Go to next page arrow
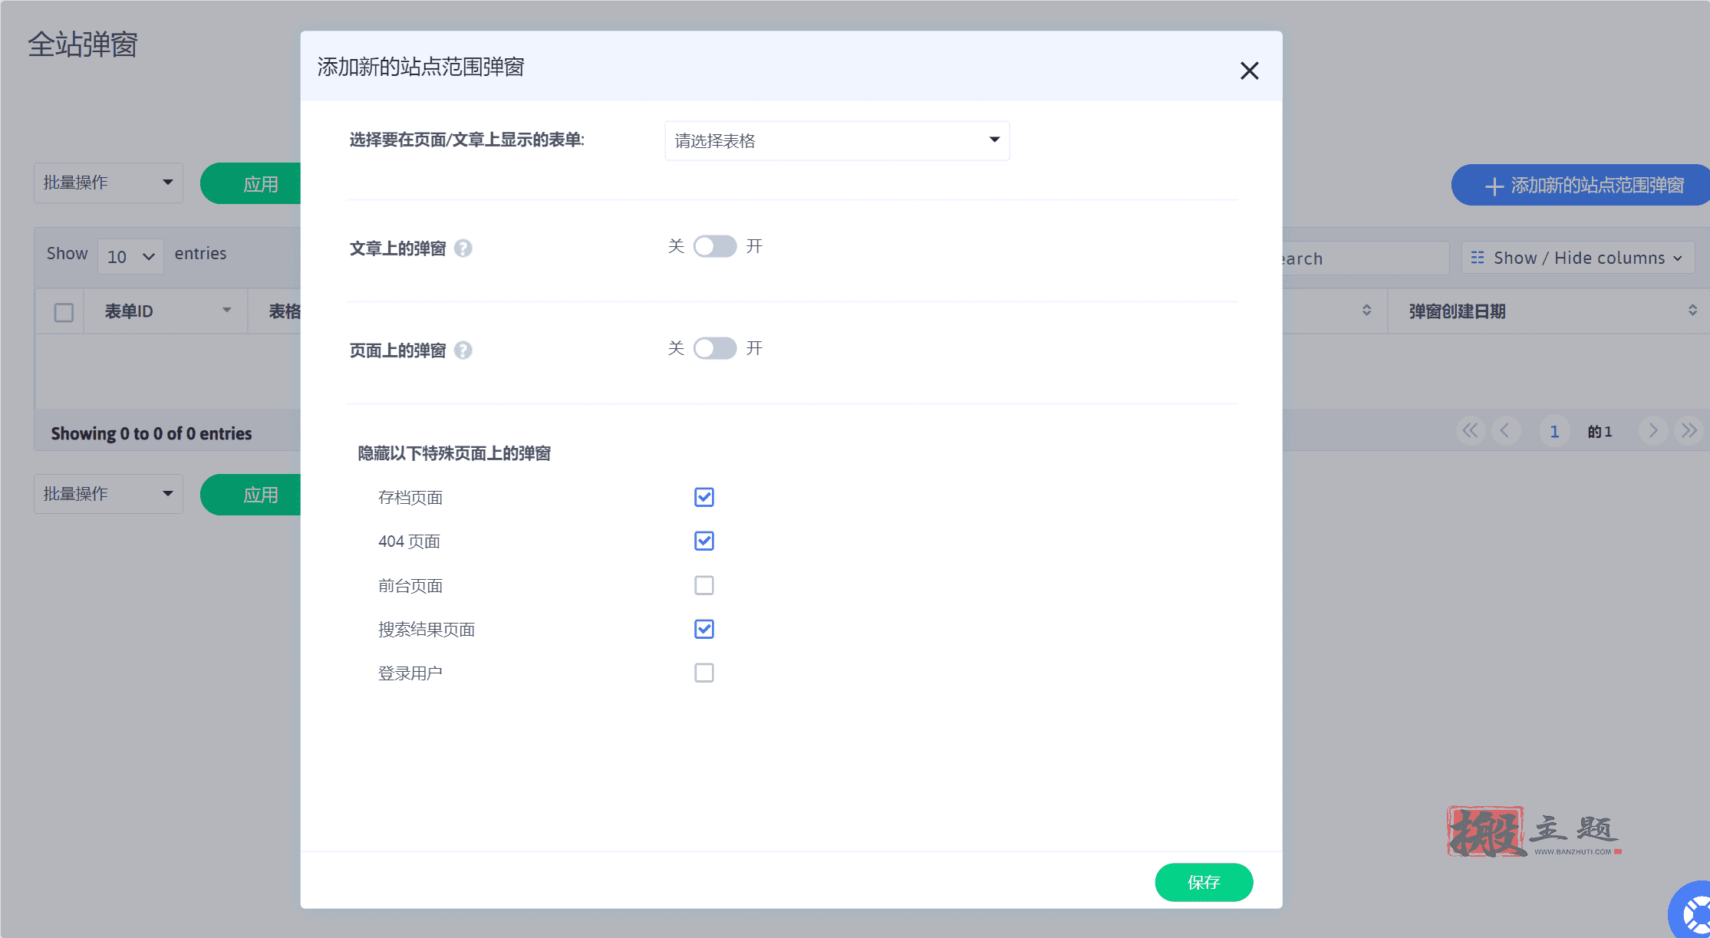 (1652, 431)
